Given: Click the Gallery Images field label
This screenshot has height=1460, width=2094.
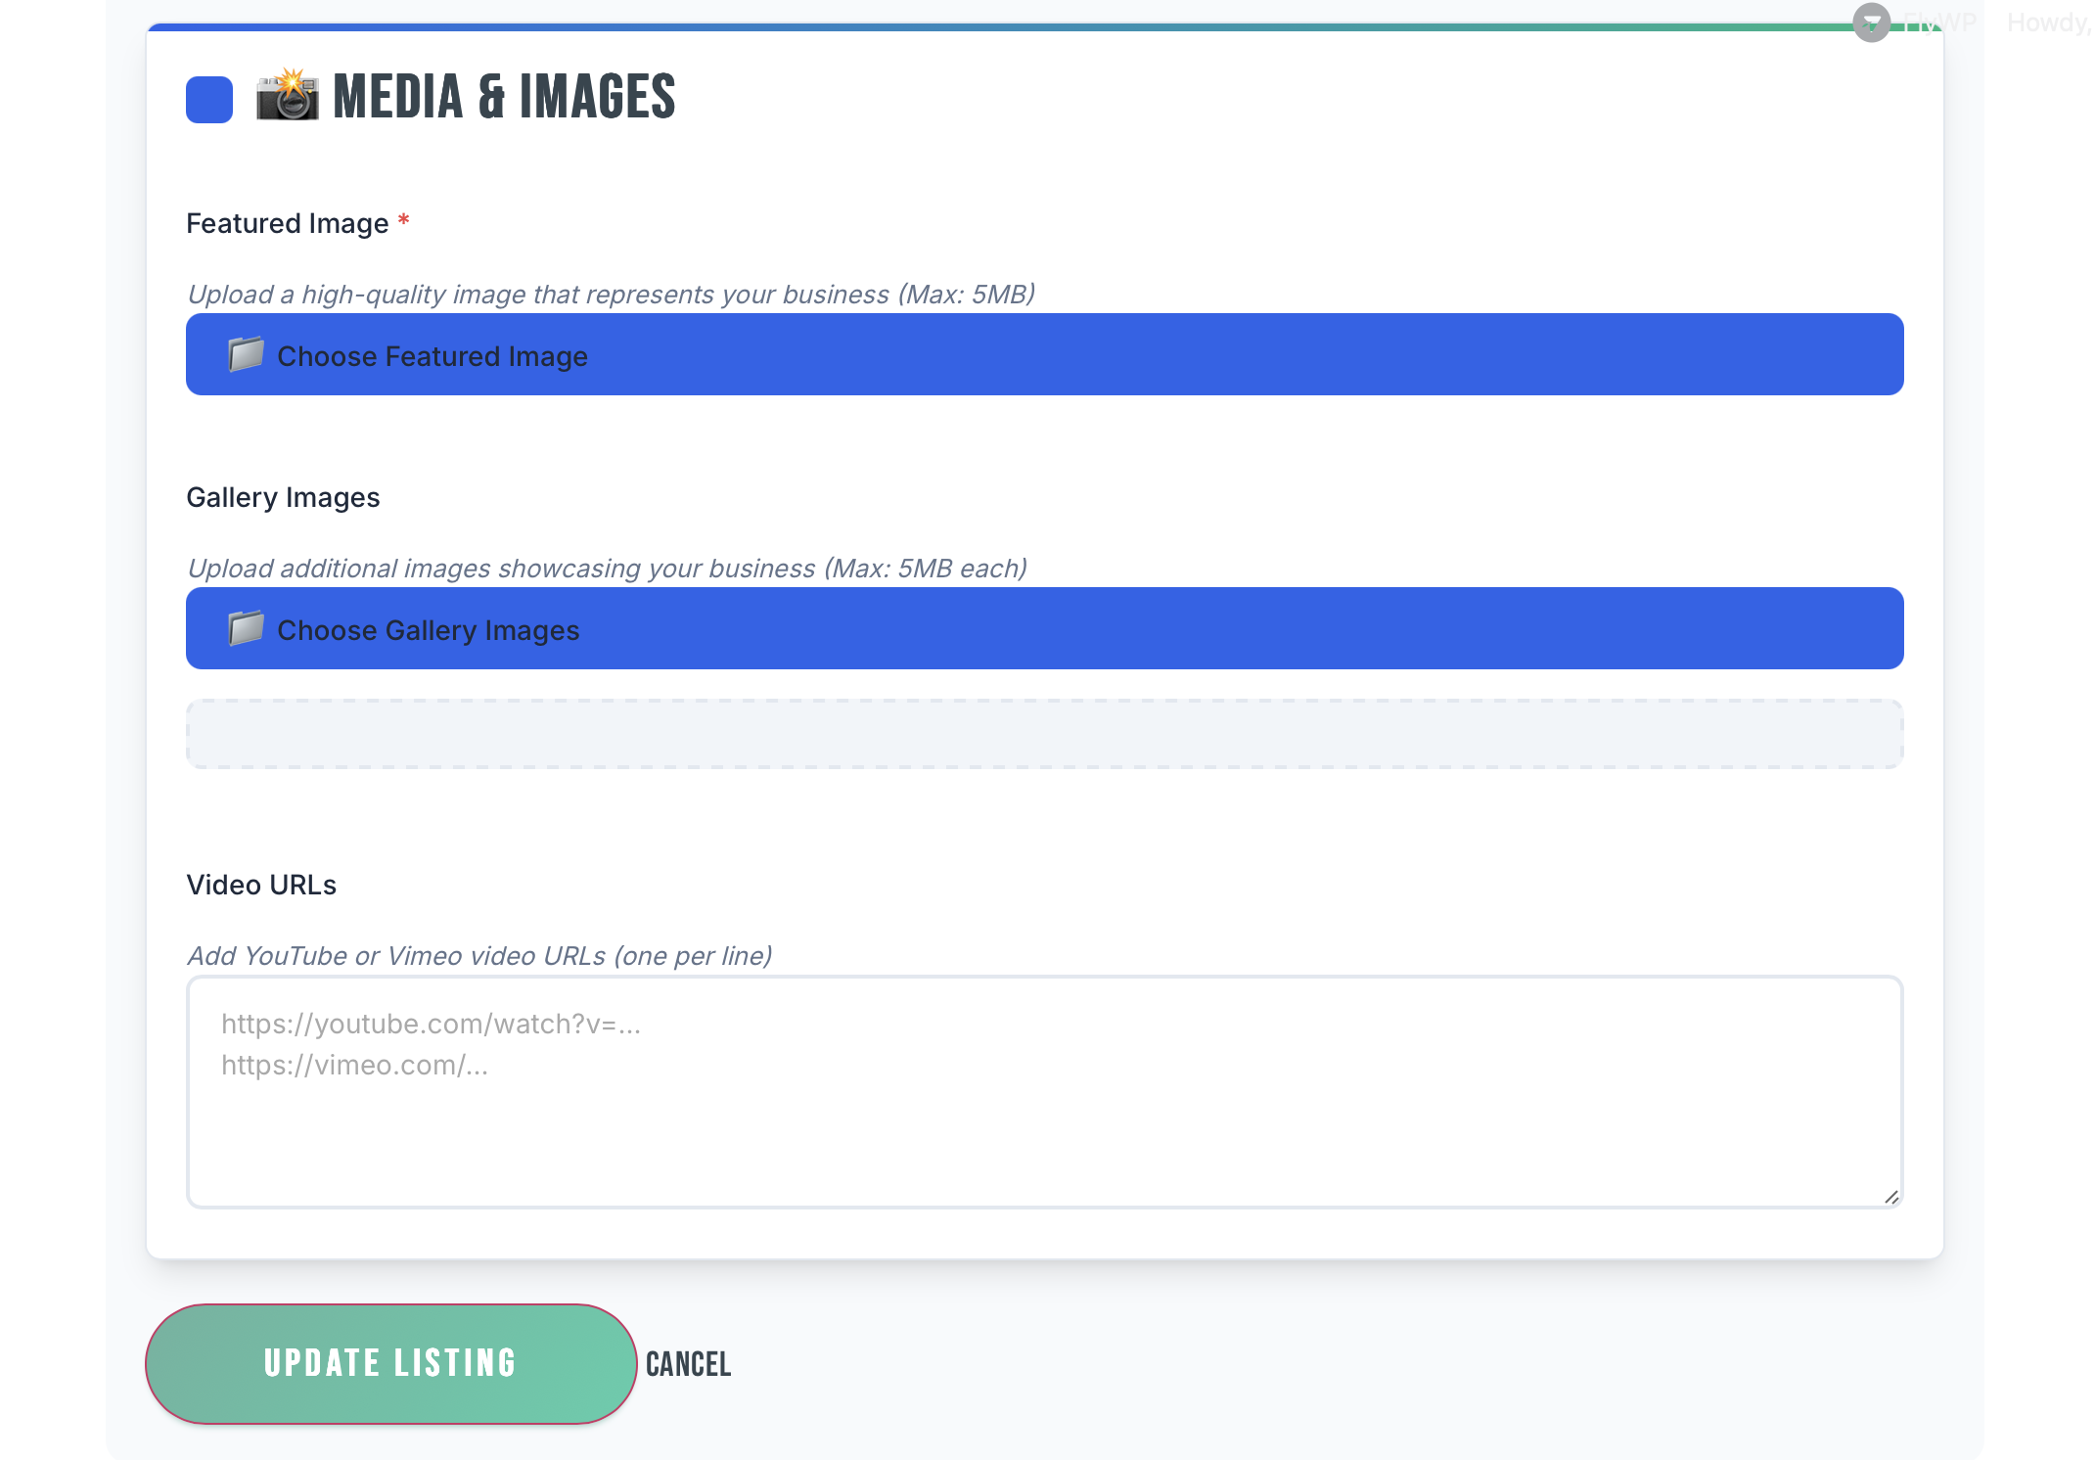Looking at the screenshot, I should [283, 497].
